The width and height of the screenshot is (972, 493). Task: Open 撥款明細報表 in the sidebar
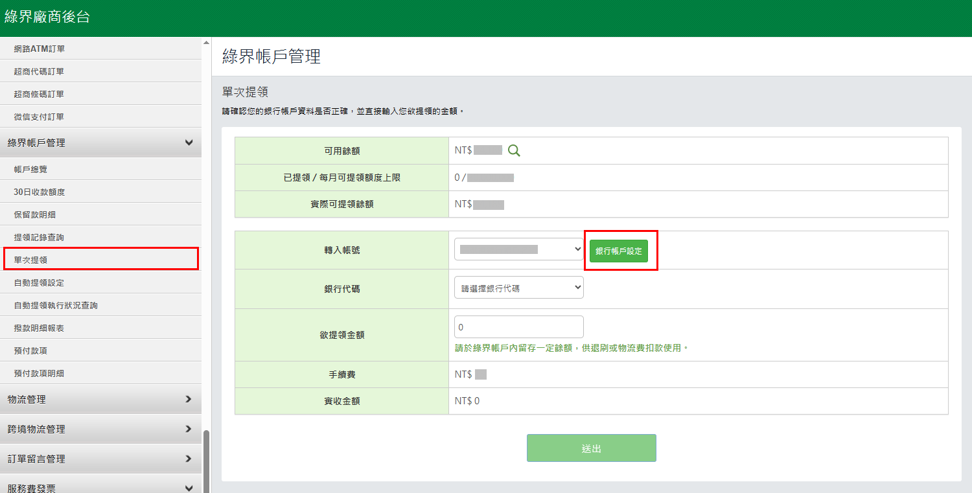coord(100,328)
